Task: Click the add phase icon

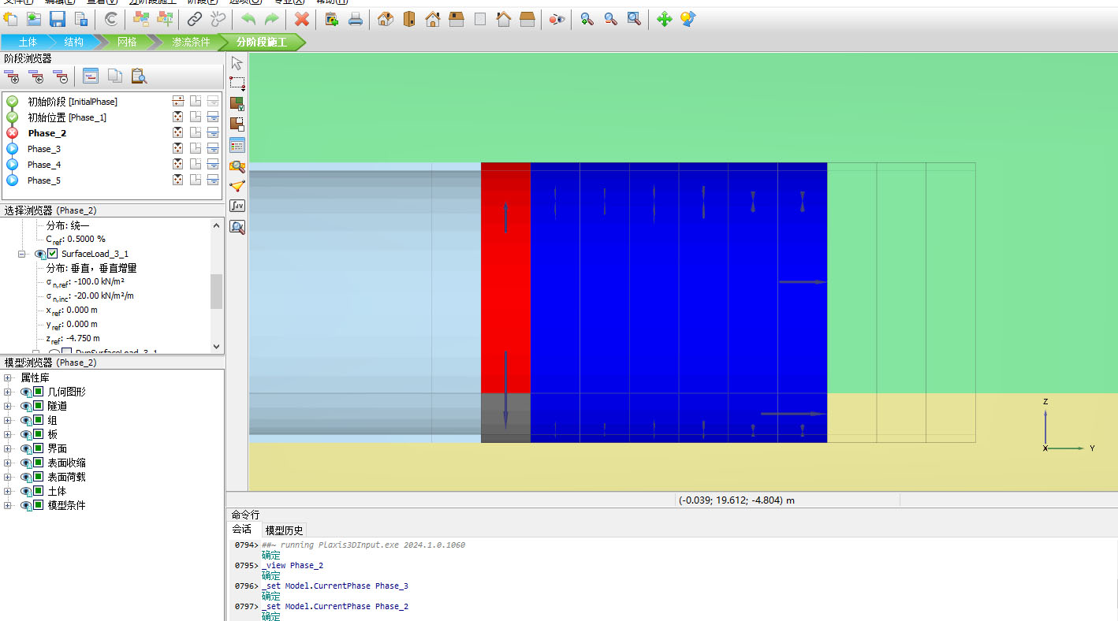Action: coord(13,76)
